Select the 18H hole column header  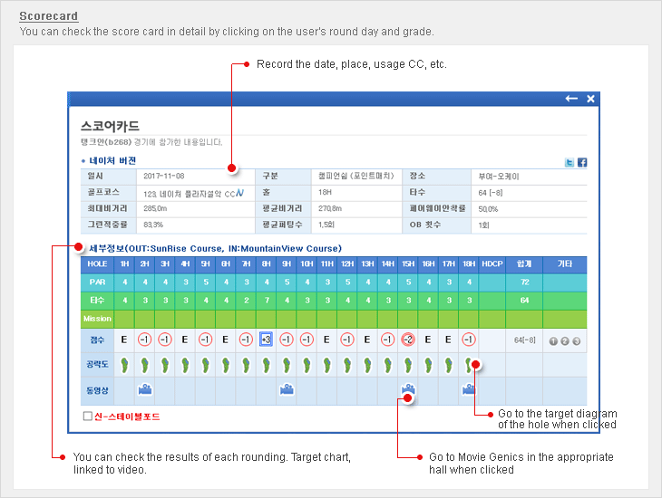[x=469, y=264]
